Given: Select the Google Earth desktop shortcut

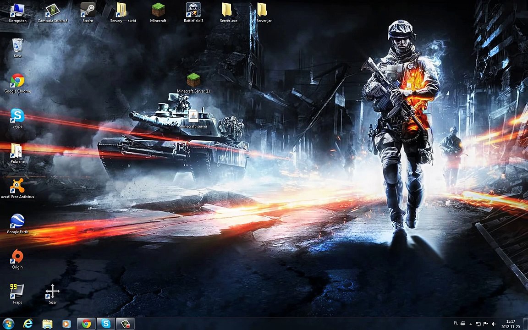Looking at the screenshot, I should point(17,224).
